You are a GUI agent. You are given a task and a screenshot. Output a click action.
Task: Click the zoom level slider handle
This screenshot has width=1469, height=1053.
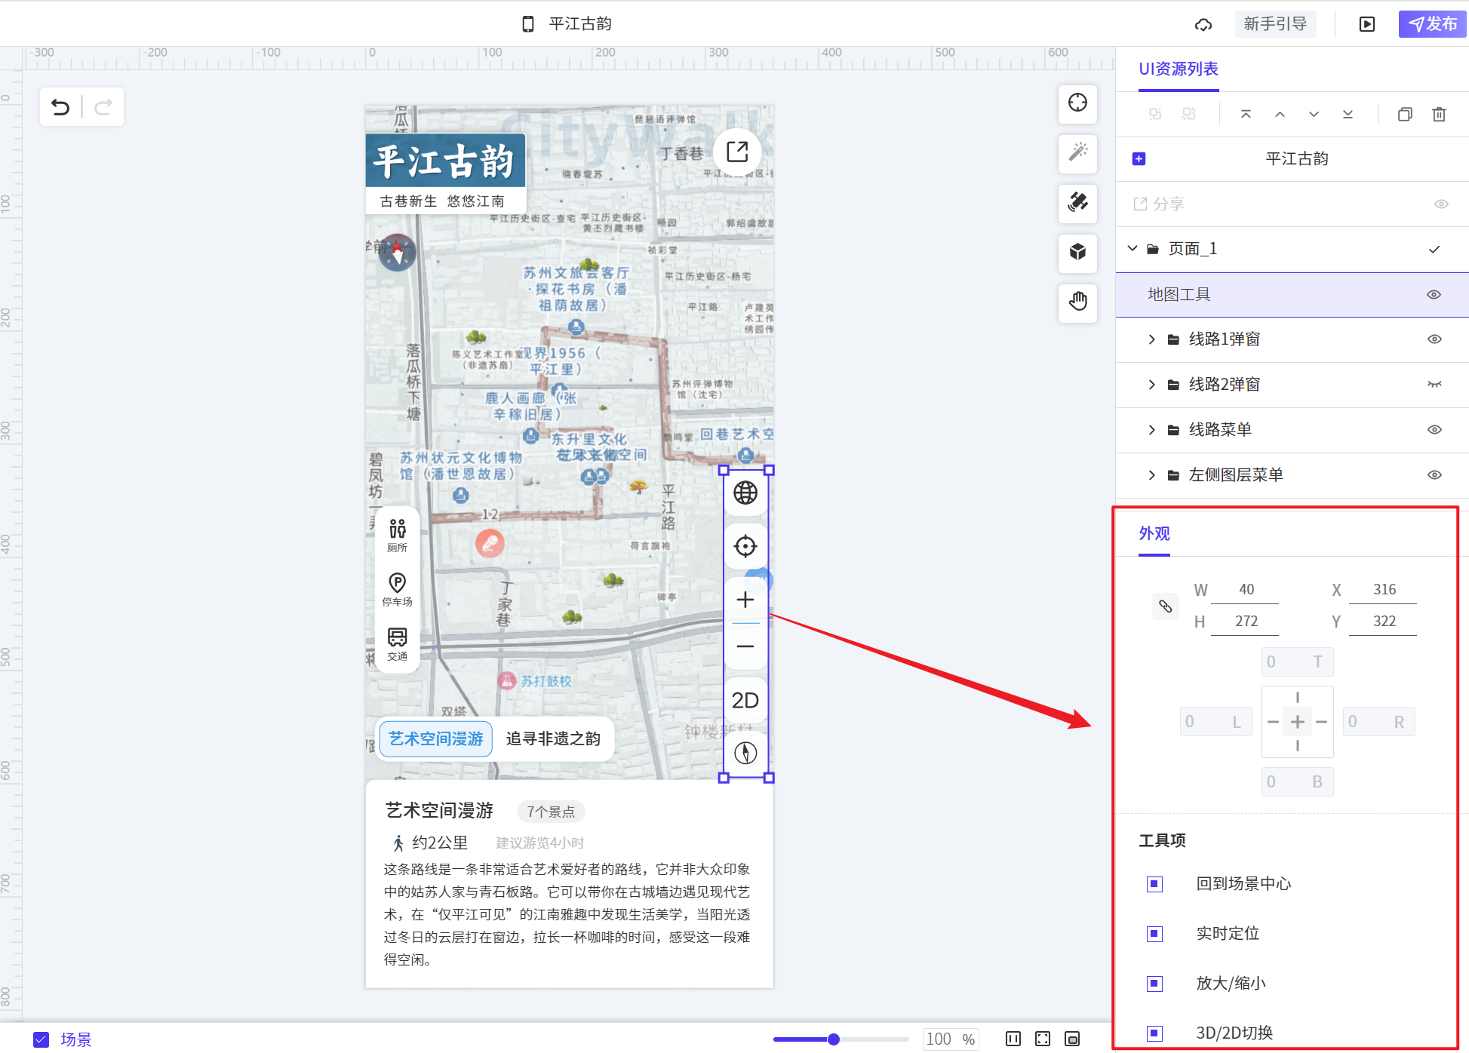click(834, 1039)
